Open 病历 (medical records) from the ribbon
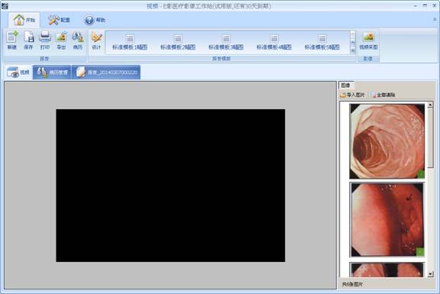Viewport: 440px width, 294px height. (78, 40)
